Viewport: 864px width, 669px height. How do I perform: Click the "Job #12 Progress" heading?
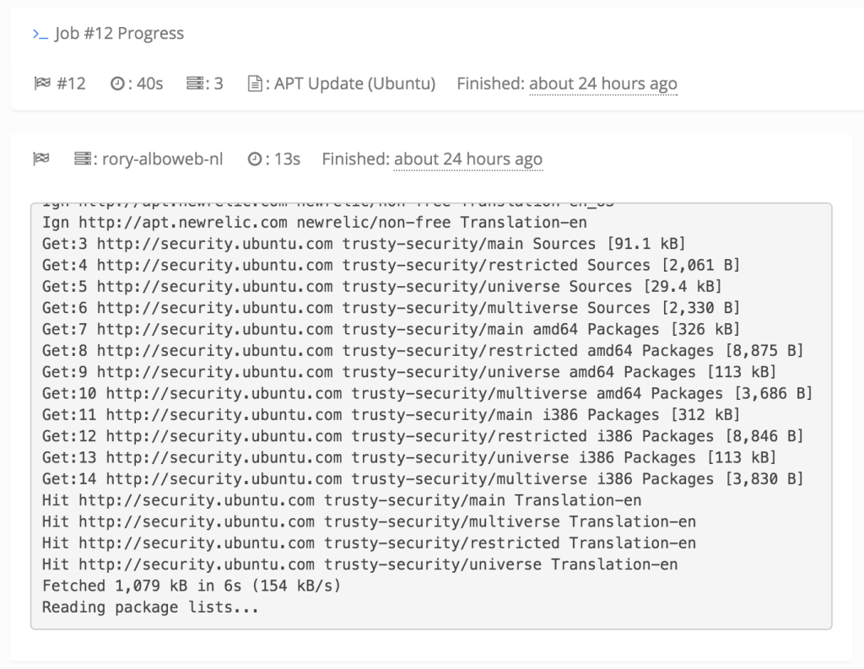119,34
